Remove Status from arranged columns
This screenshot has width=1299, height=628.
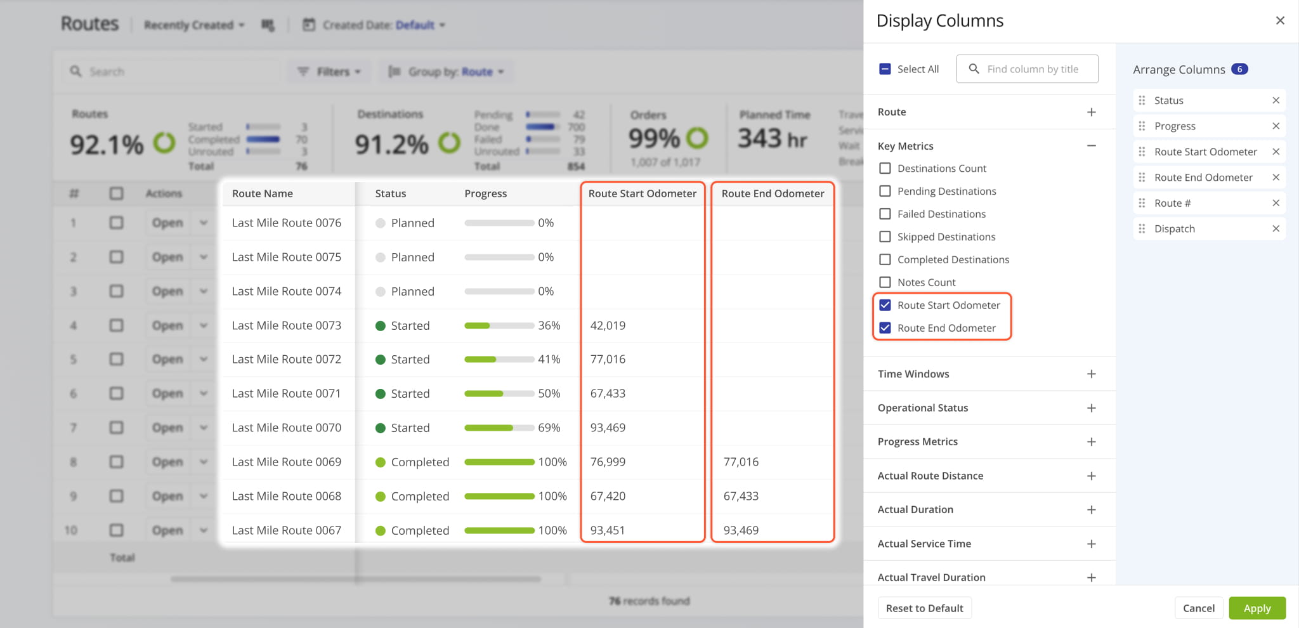coord(1276,100)
